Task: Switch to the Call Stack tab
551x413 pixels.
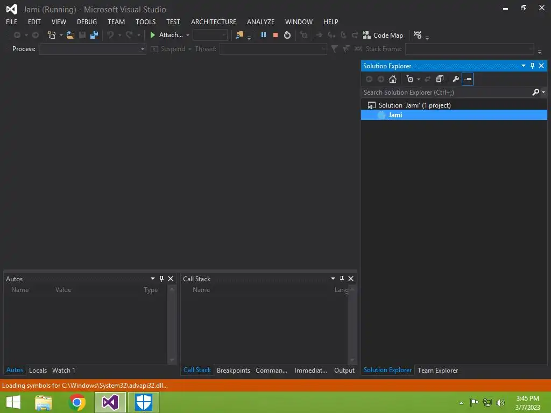Action: point(197,370)
